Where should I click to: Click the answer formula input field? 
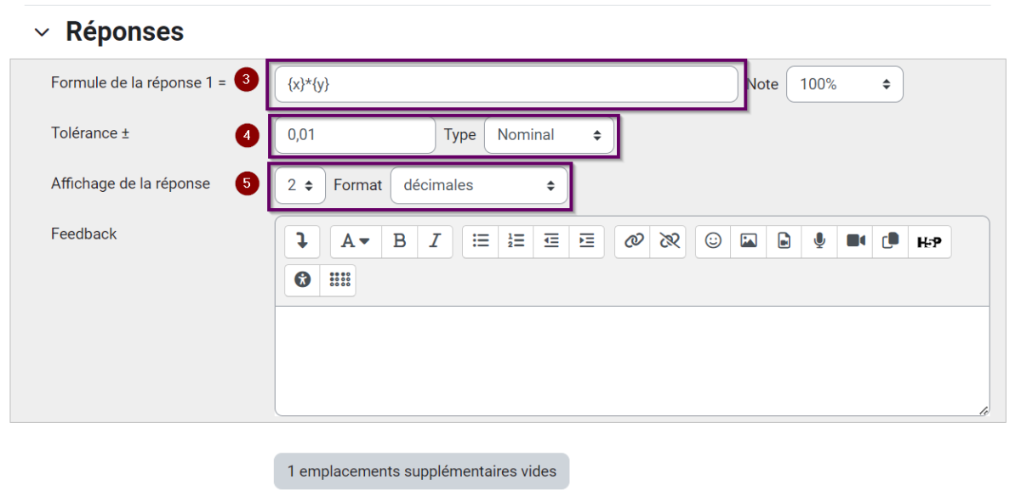505,84
